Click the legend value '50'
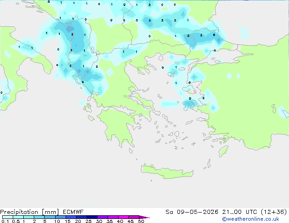289x223 pixels. pyautogui.click(x=141, y=221)
